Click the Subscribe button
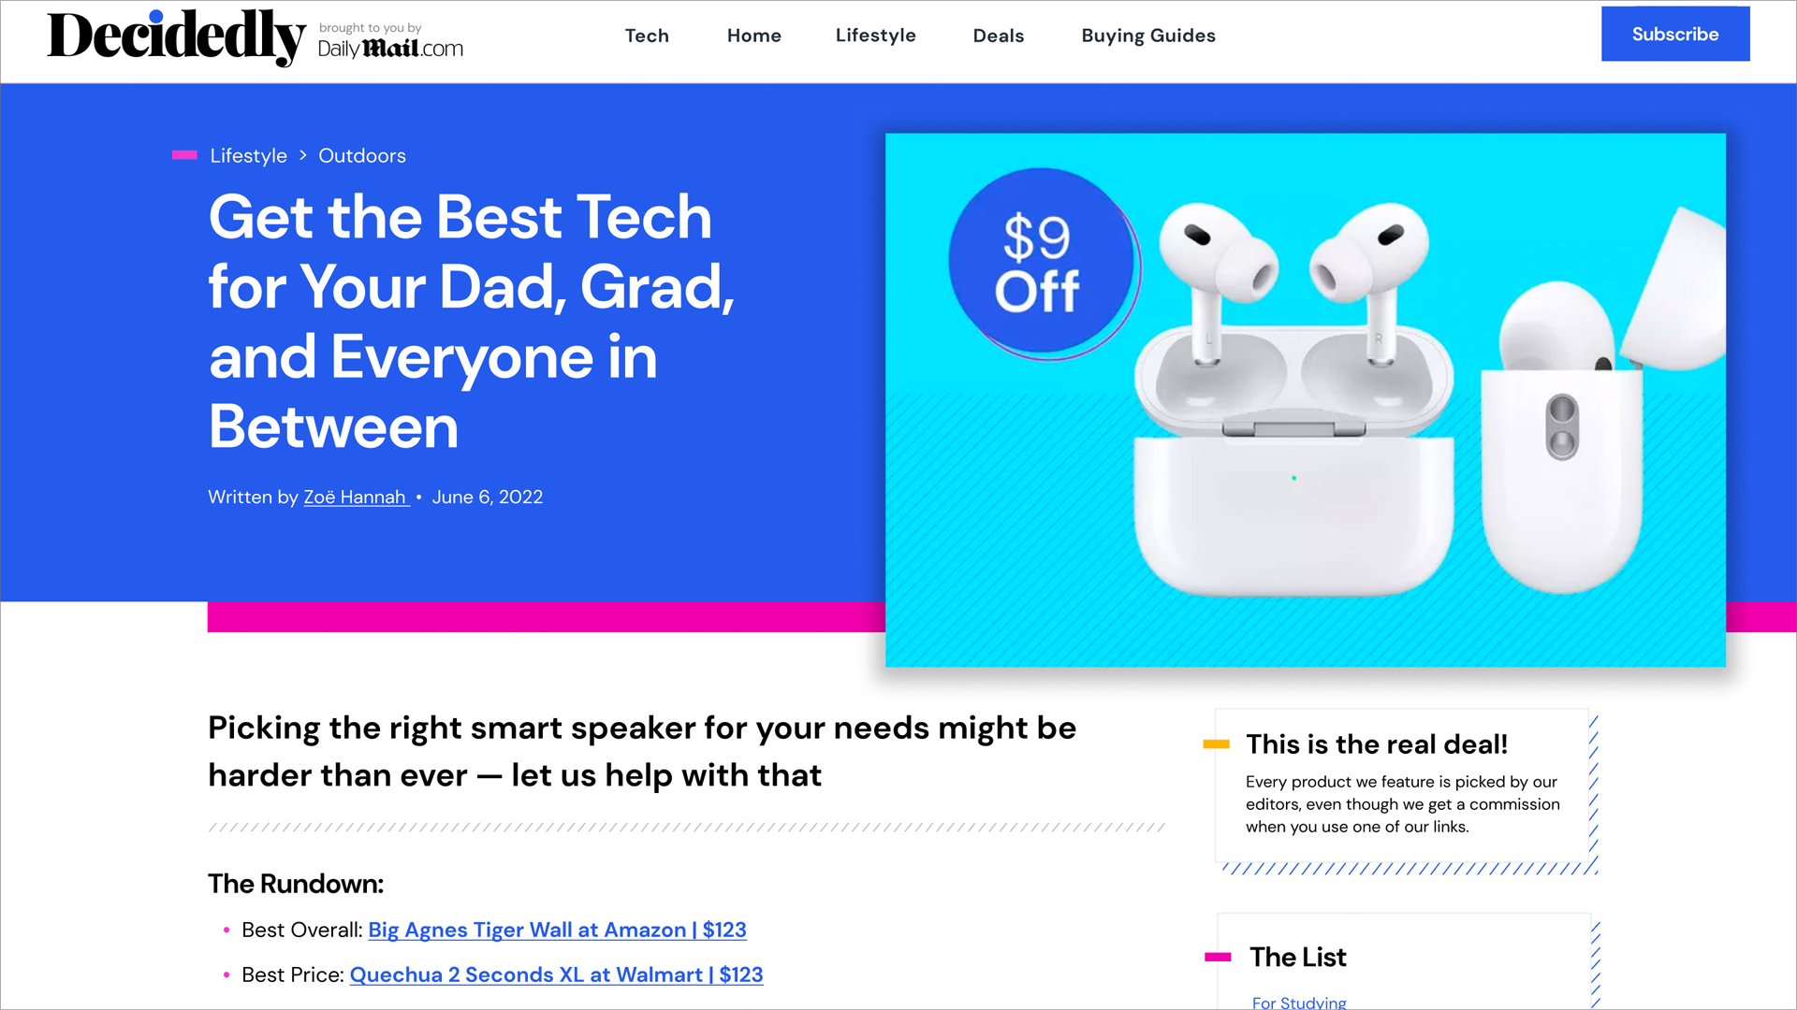The height and width of the screenshot is (1010, 1797). pyautogui.click(x=1675, y=34)
